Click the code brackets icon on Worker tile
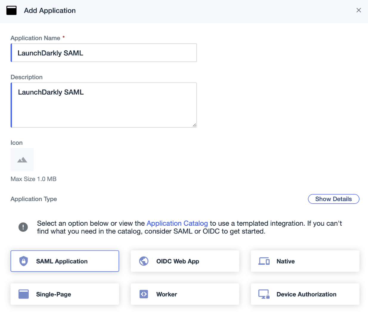 tap(144, 294)
